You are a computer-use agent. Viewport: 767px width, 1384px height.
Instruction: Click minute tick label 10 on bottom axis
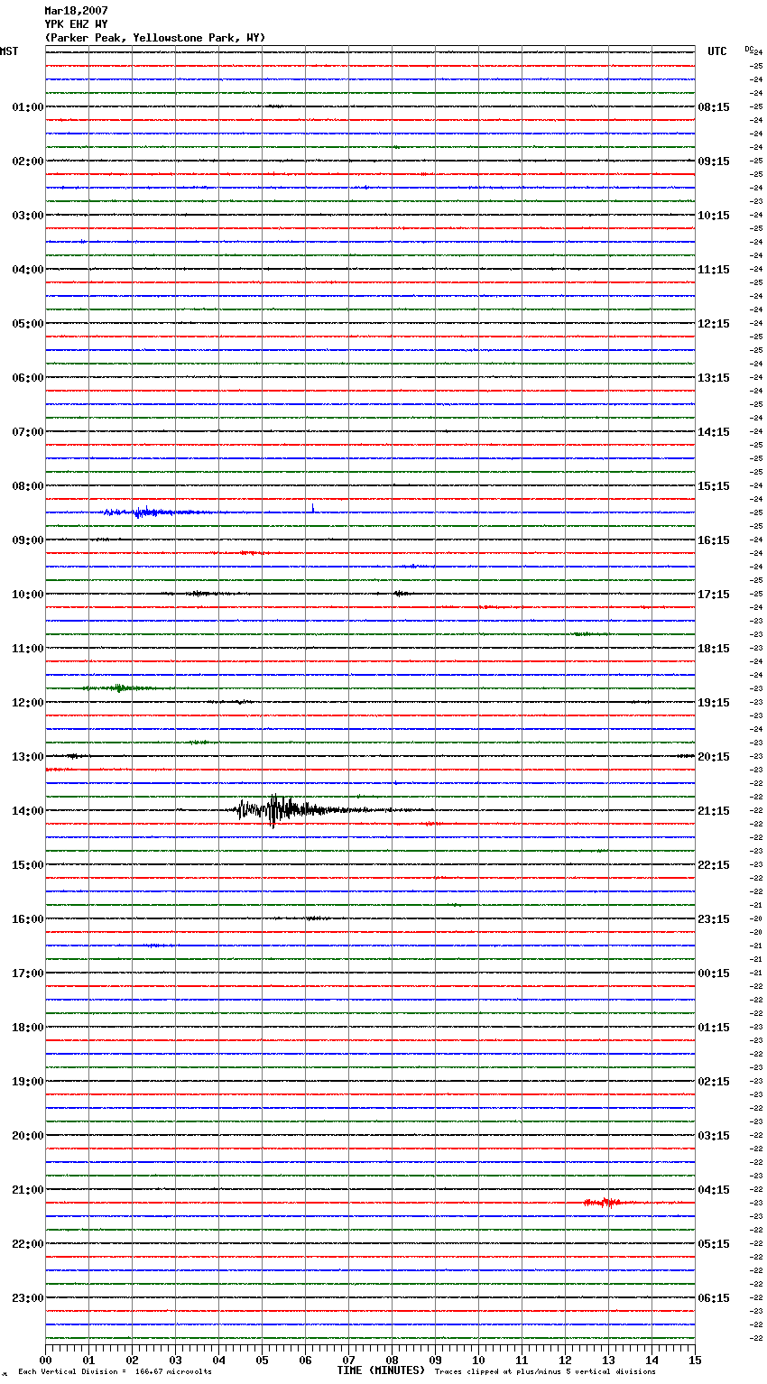click(478, 1360)
